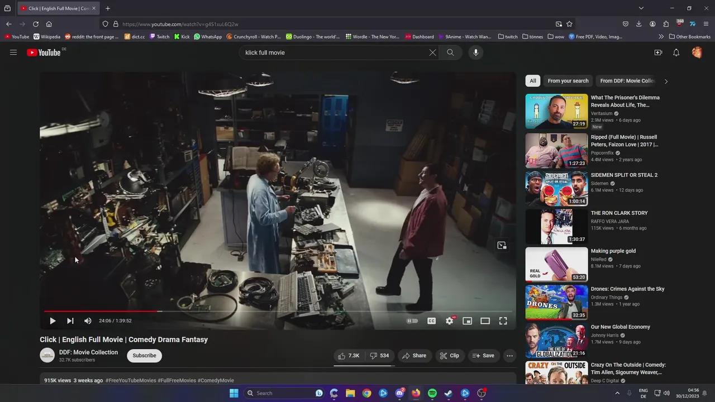Mute the video volume
The image size is (715, 402).
(88, 321)
